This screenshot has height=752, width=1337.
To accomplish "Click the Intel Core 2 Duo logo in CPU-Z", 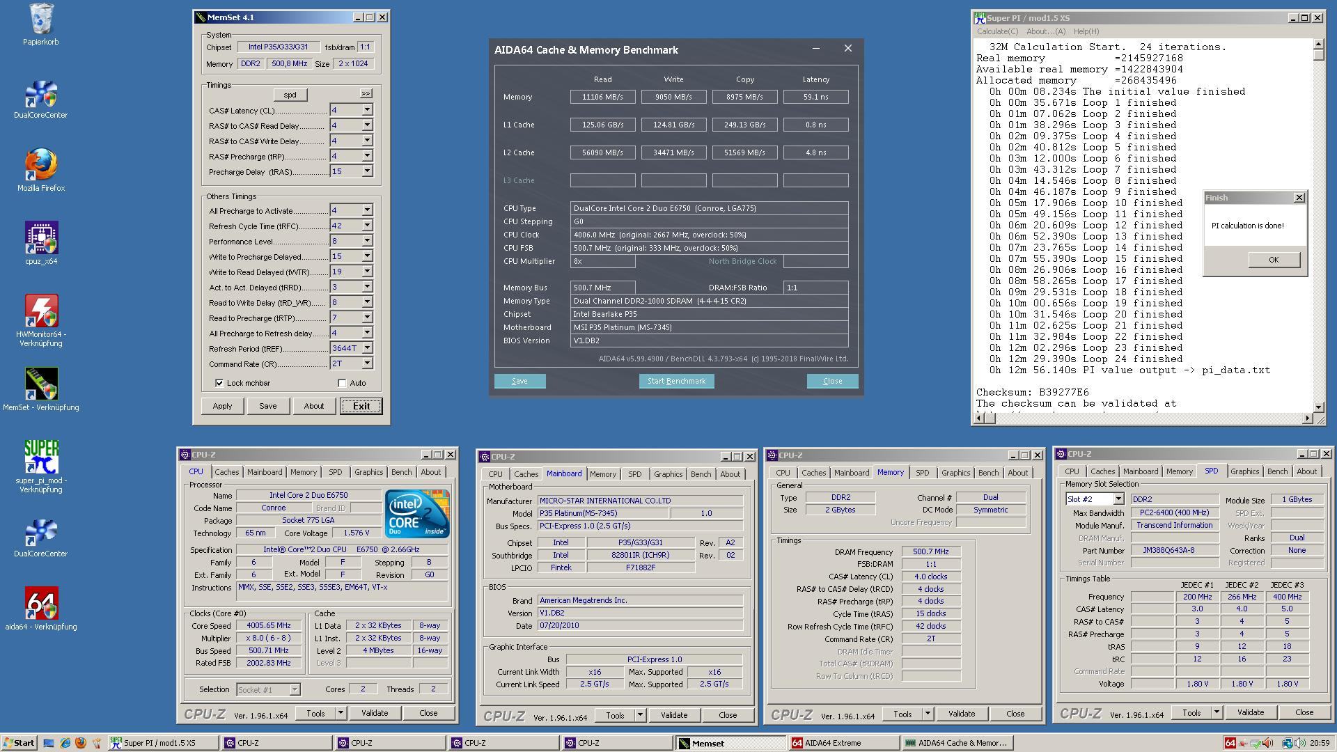I will [x=417, y=514].
